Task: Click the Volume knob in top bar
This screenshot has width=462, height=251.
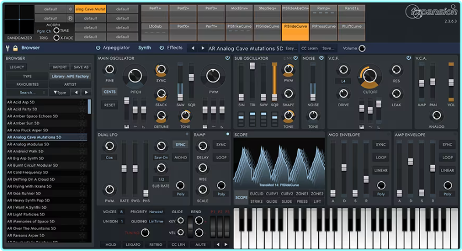Action: 362,48
